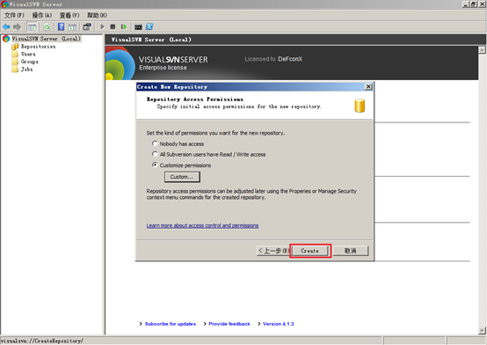Screen dimensions: 487x345
Task: Select the 'Jobs' tree label
Action: click(x=26, y=70)
